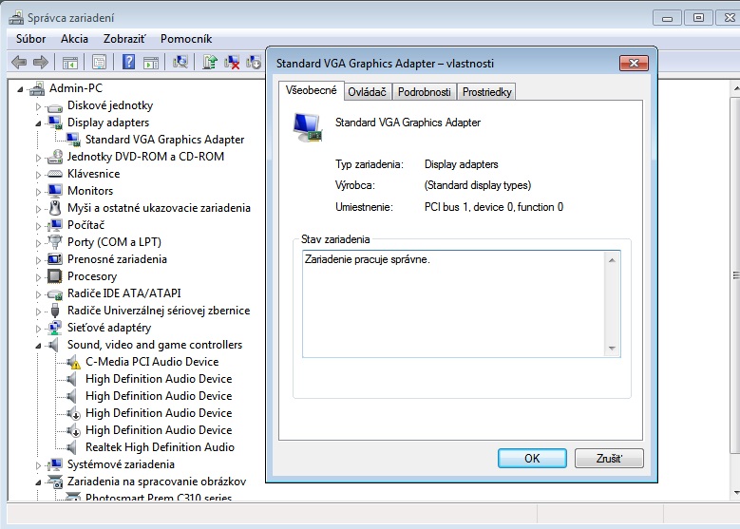The image size is (740, 529).
Task: Close the VGA adapter properties dialog
Action: [x=634, y=64]
